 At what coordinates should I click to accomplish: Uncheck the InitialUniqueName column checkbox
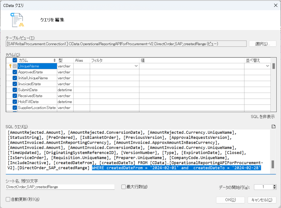click(x=15, y=78)
